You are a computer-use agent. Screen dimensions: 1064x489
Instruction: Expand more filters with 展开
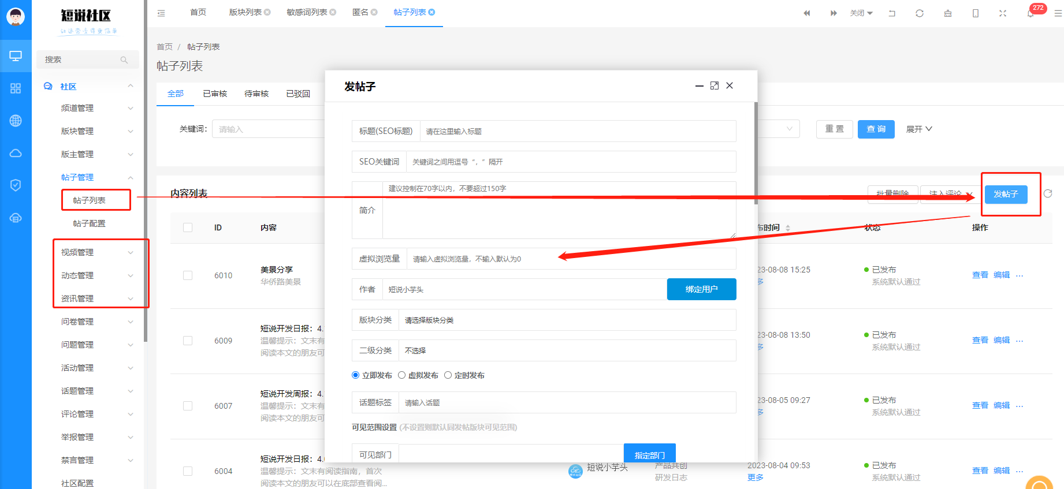pos(919,129)
